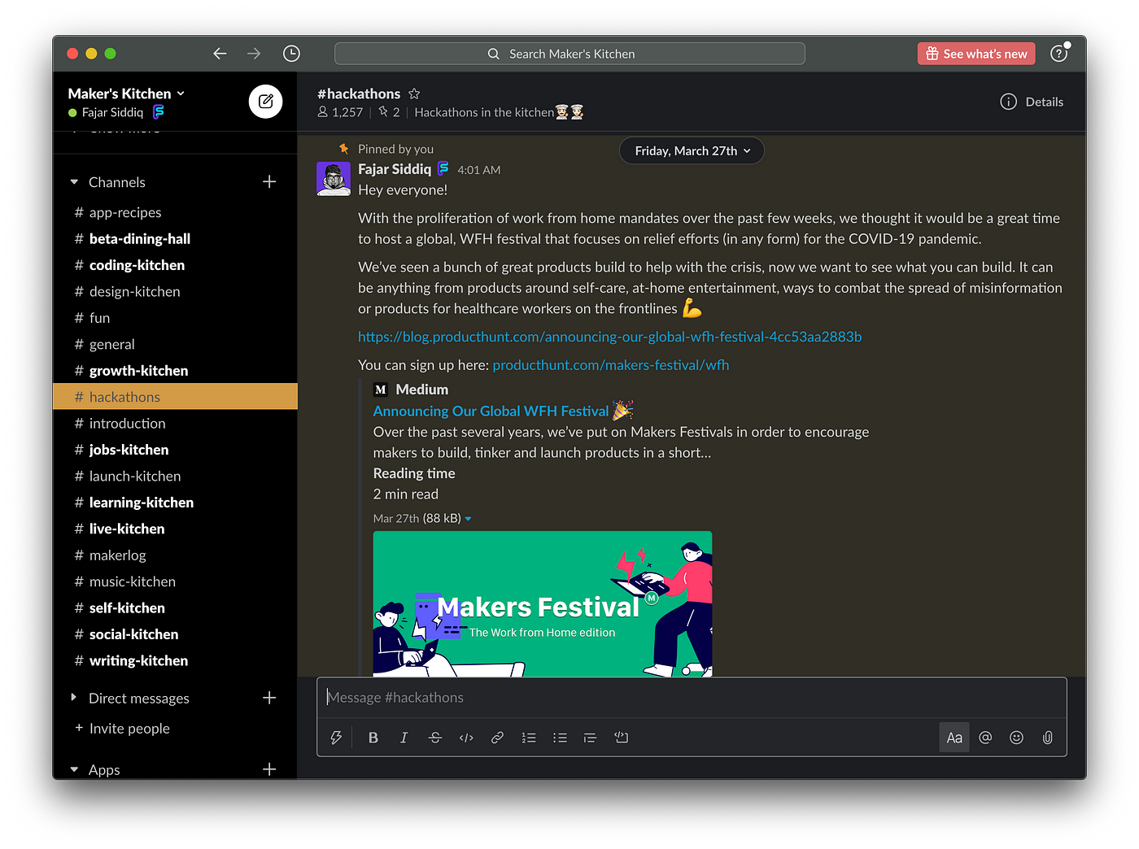Open the producthunt.com/makers-festival/wfh signup link
This screenshot has width=1139, height=849.
click(x=611, y=365)
